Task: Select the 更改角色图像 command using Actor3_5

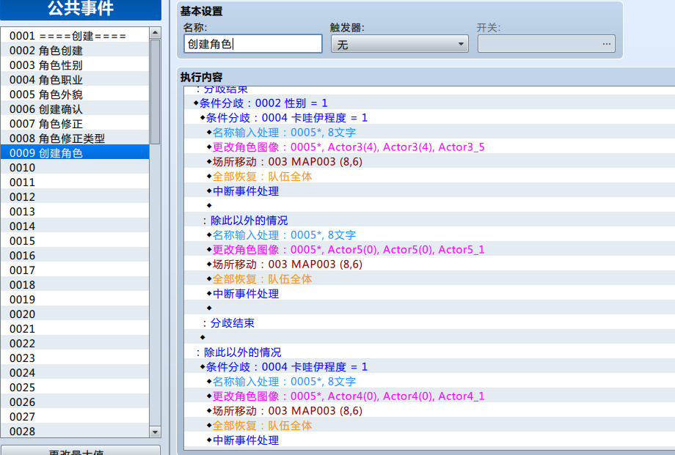Action: pyautogui.click(x=430, y=147)
